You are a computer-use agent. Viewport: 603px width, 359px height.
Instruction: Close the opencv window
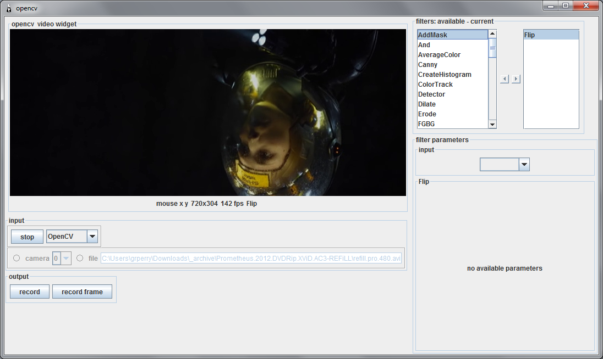click(x=586, y=5)
